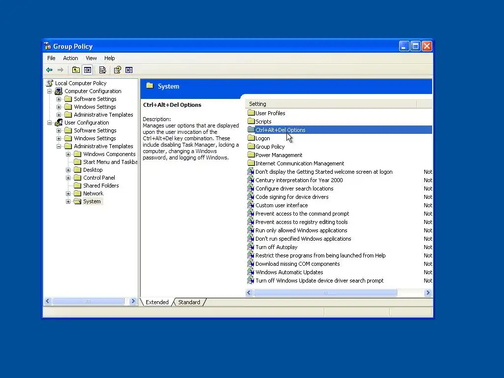
Task: Click the Back arrow toolbar icon
Action: click(x=49, y=70)
